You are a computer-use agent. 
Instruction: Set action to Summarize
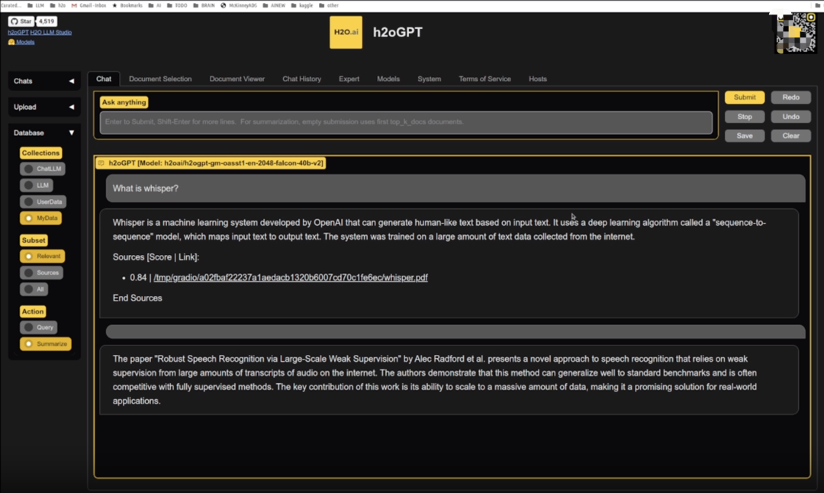point(45,343)
